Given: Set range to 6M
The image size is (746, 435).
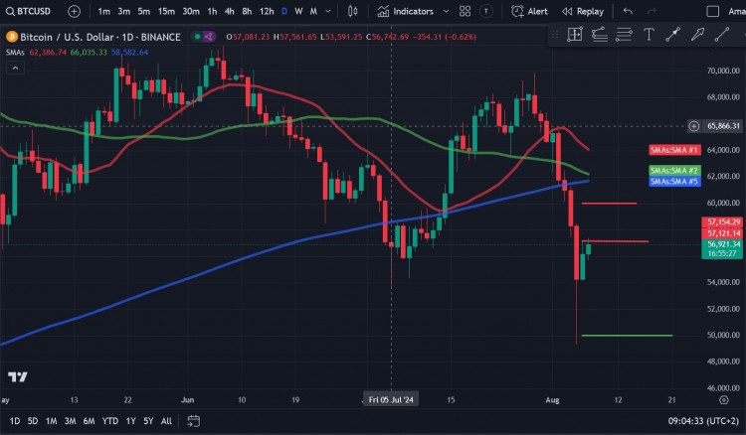Looking at the screenshot, I should [x=89, y=421].
